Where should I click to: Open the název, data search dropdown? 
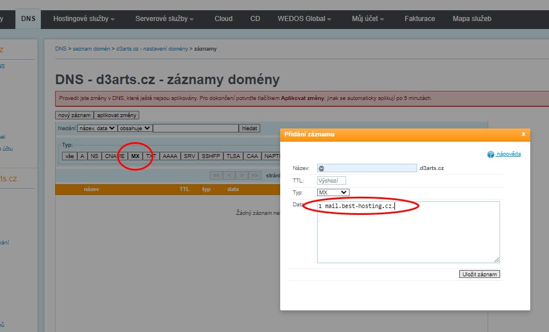[97, 128]
